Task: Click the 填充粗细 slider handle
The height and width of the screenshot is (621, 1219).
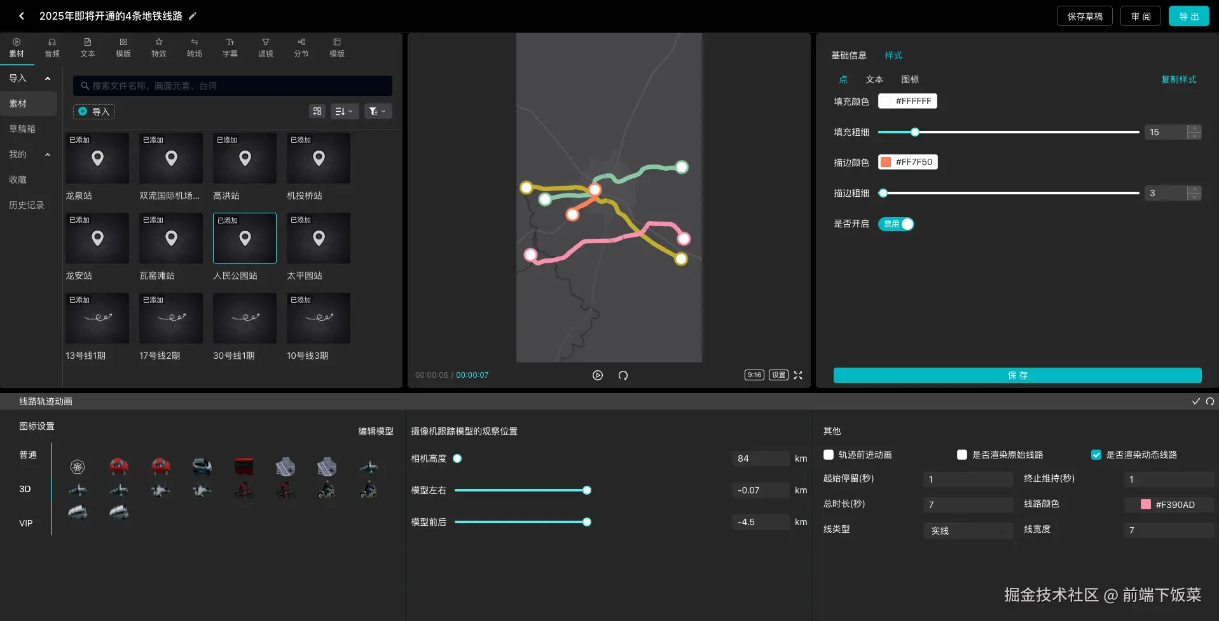Action: (915, 132)
